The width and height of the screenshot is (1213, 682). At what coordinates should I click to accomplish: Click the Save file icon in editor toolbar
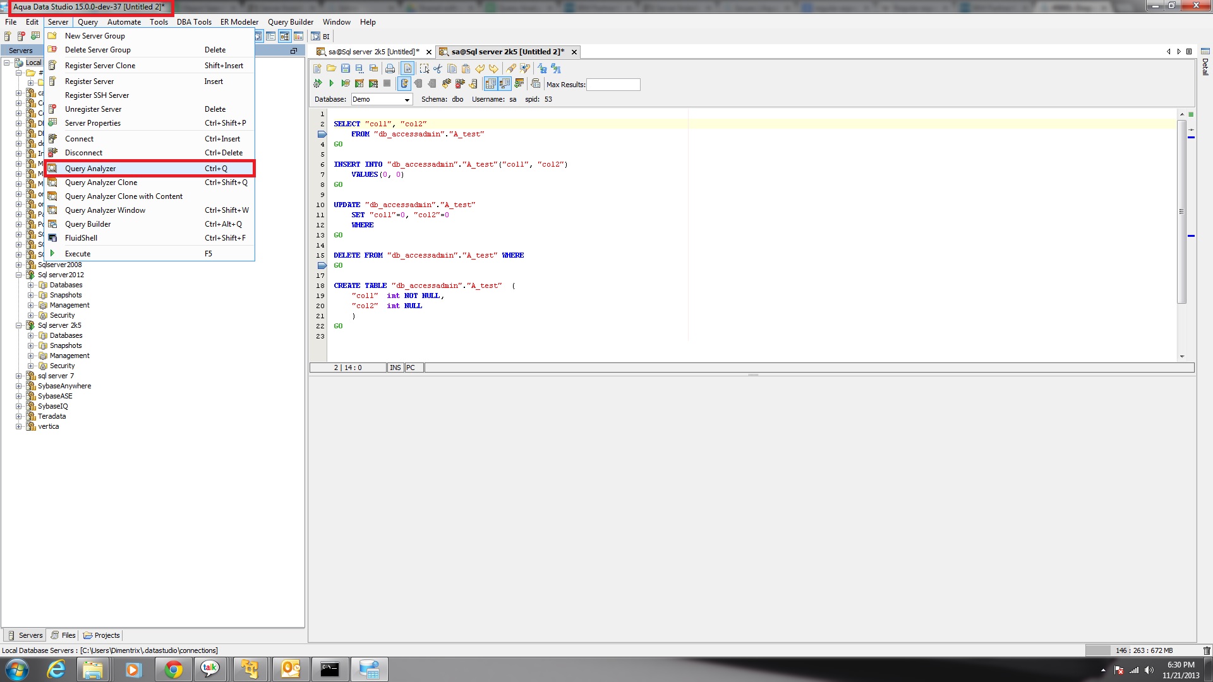tap(346, 68)
